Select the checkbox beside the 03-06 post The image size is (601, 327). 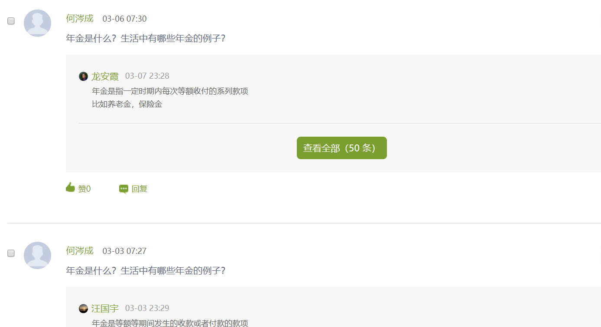tap(11, 21)
